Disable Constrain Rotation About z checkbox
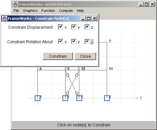The width and height of the screenshot is (157, 130). (x=87, y=42)
